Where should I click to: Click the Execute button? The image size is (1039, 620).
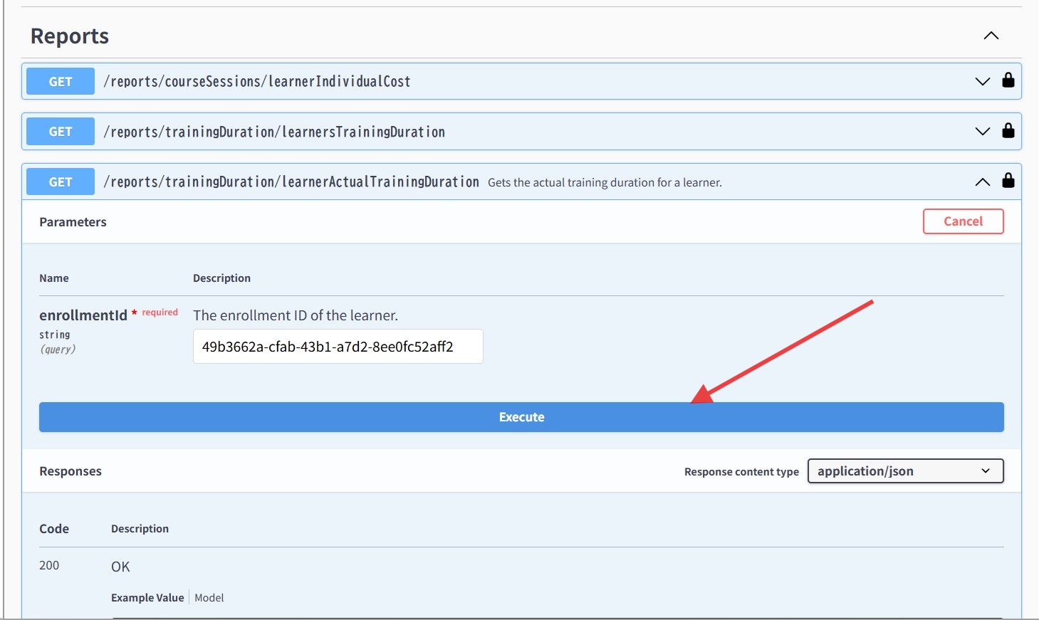(x=521, y=417)
